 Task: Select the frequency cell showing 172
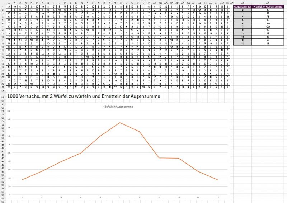(x=266, y=27)
